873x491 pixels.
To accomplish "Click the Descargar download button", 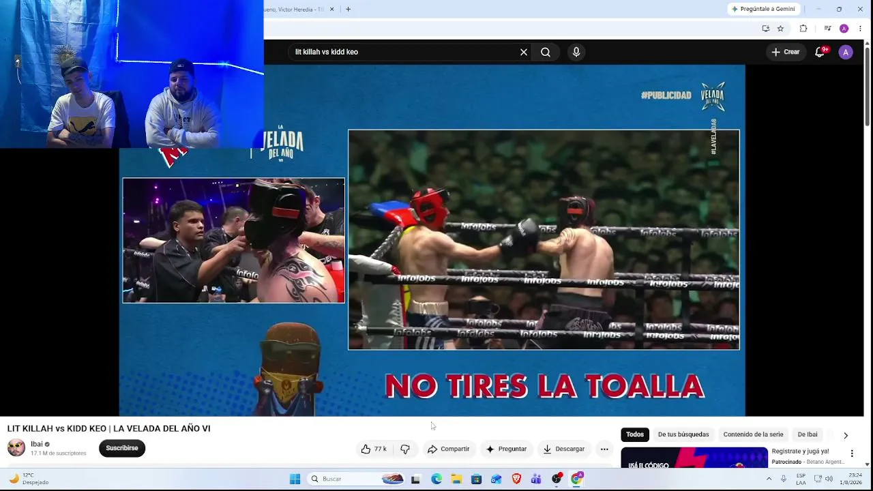I will [563, 449].
